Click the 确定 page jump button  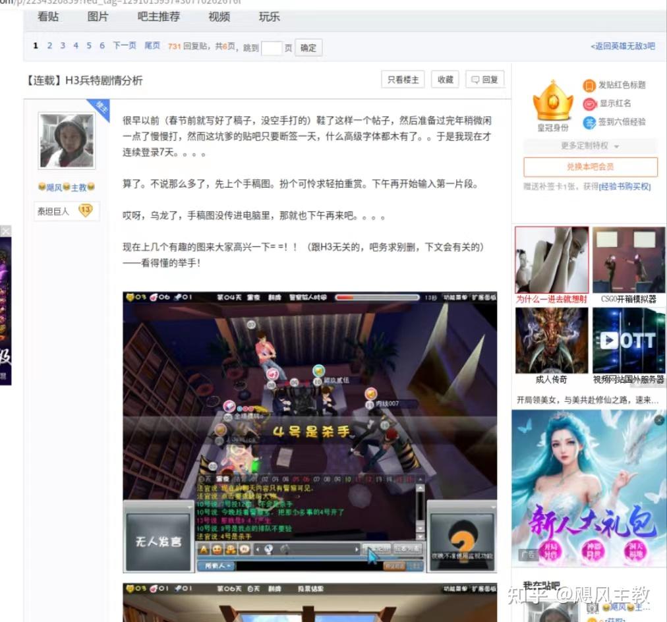308,47
